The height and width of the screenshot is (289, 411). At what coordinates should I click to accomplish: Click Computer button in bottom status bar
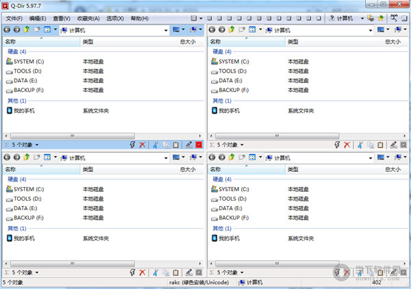pyautogui.click(x=251, y=282)
